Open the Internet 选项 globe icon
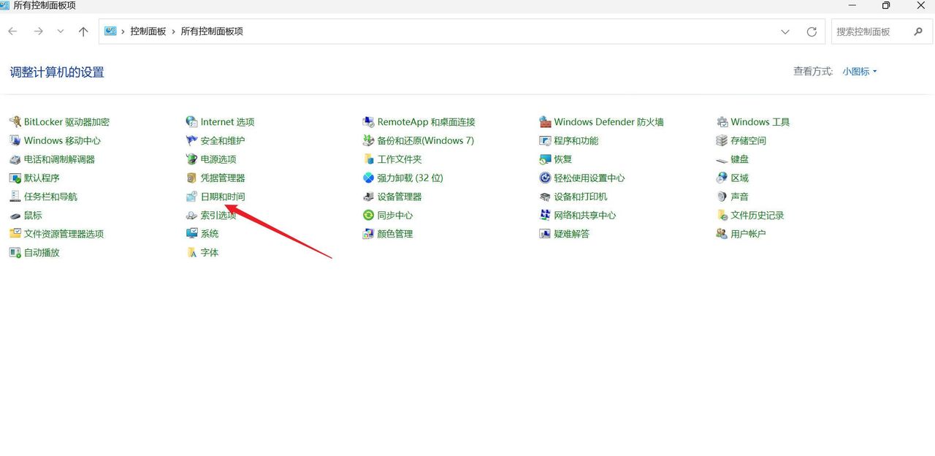Viewport: 935px width, 456px height. click(192, 122)
